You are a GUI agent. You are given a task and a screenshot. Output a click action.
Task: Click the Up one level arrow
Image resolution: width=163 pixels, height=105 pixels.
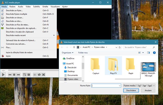[74, 47]
